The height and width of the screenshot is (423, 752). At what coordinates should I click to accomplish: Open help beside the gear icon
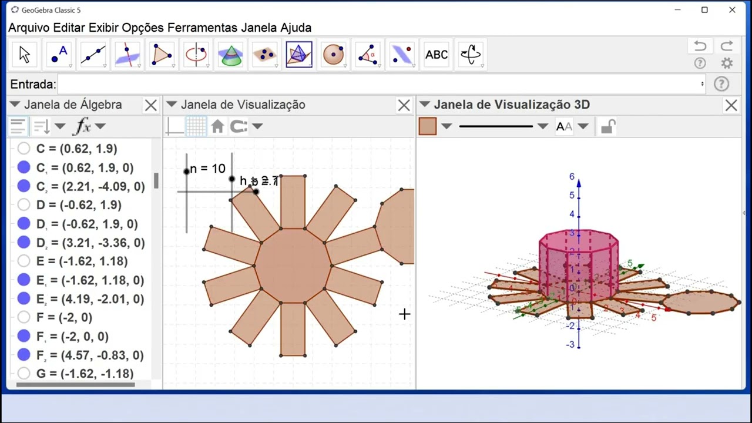(700, 63)
